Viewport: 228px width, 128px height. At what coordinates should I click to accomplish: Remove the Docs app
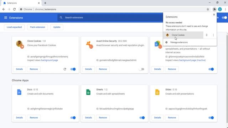(x=34, y=118)
